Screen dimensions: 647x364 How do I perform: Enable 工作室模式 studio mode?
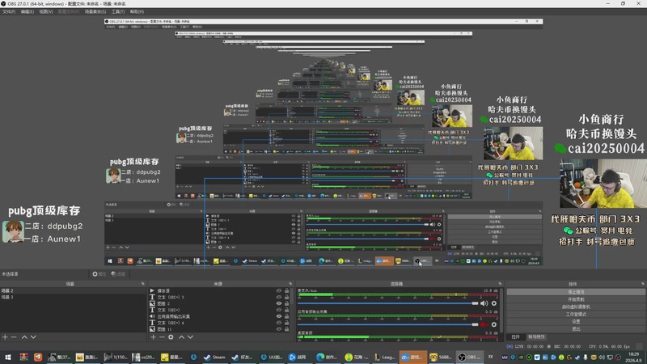pos(576,315)
